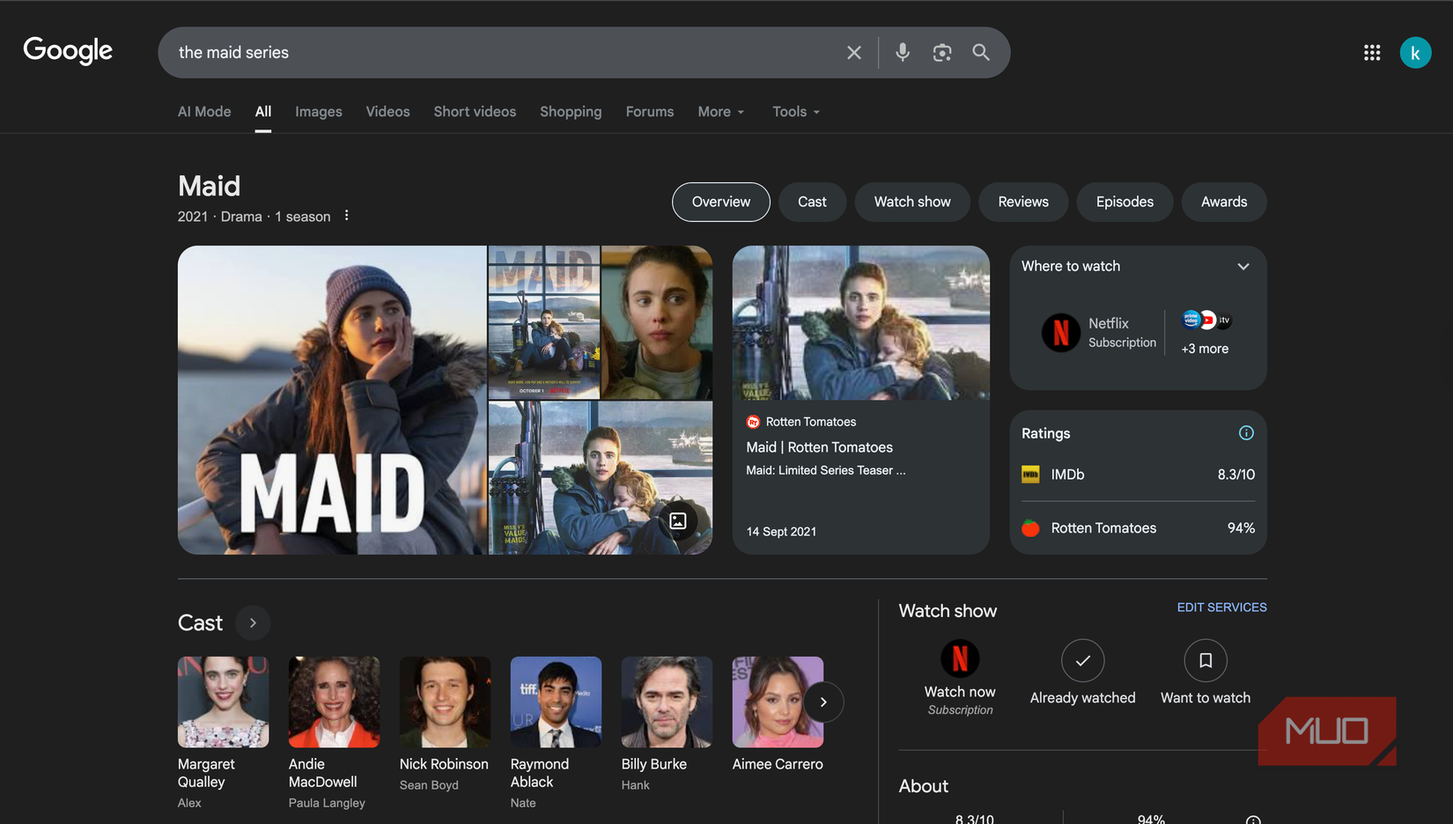The width and height of the screenshot is (1453, 824).
Task: Clear the search box text
Action: click(853, 53)
